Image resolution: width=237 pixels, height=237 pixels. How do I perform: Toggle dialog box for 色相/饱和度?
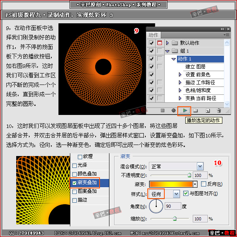pos(160,90)
